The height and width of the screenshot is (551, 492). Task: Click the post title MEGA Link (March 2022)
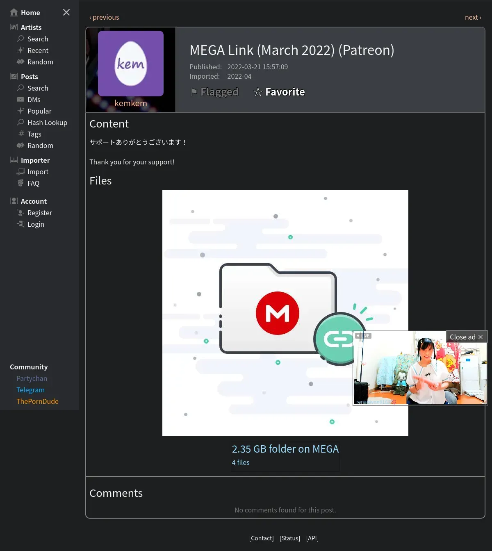pos(292,50)
